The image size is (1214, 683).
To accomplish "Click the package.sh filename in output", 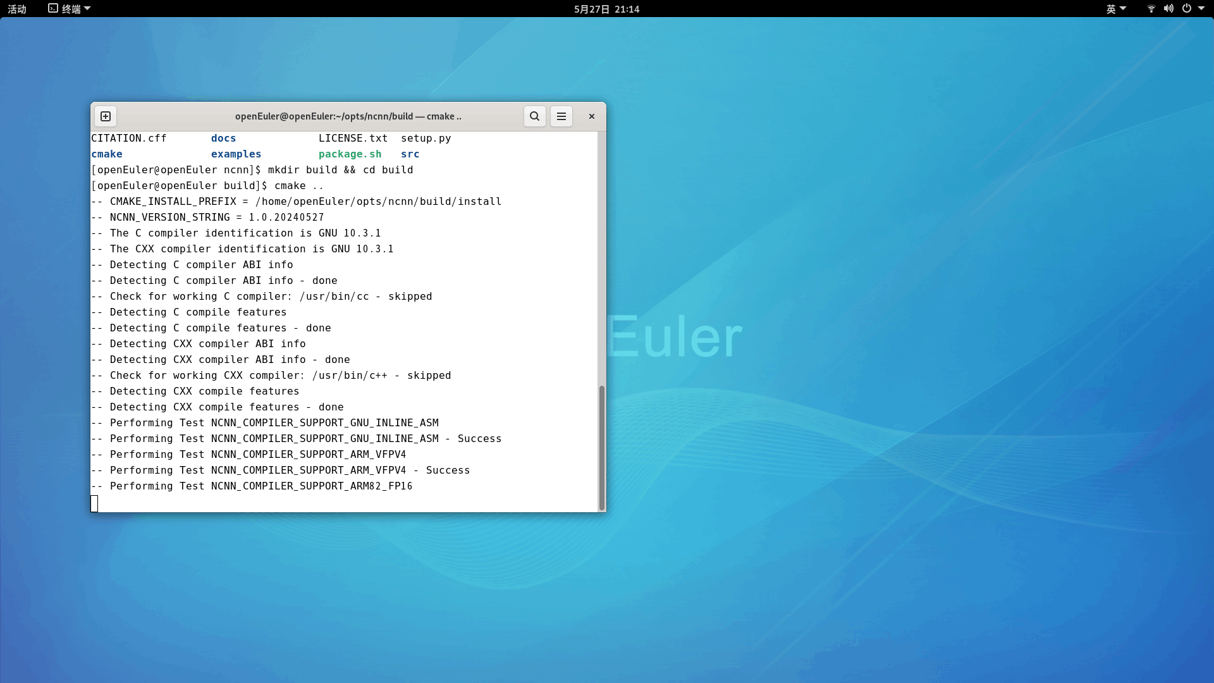I will (x=350, y=154).
